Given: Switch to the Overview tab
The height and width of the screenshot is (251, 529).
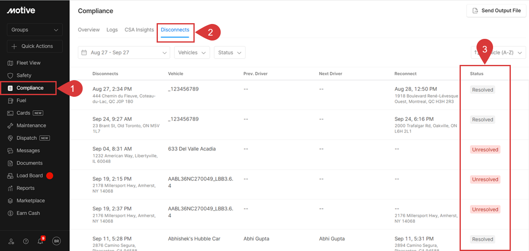Looking at the screenshot, I should point(89,30).
